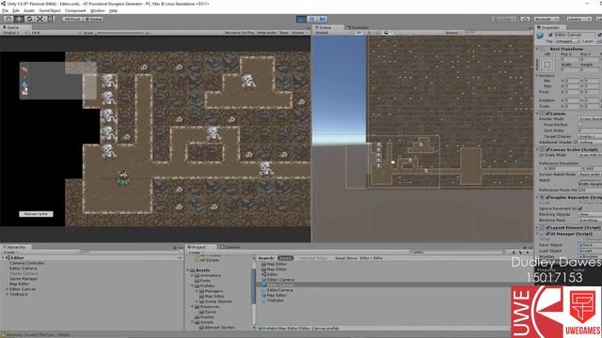This screenshot has height=338, width=602.
Task: Open the Window menu
Action: coord(98,10)
